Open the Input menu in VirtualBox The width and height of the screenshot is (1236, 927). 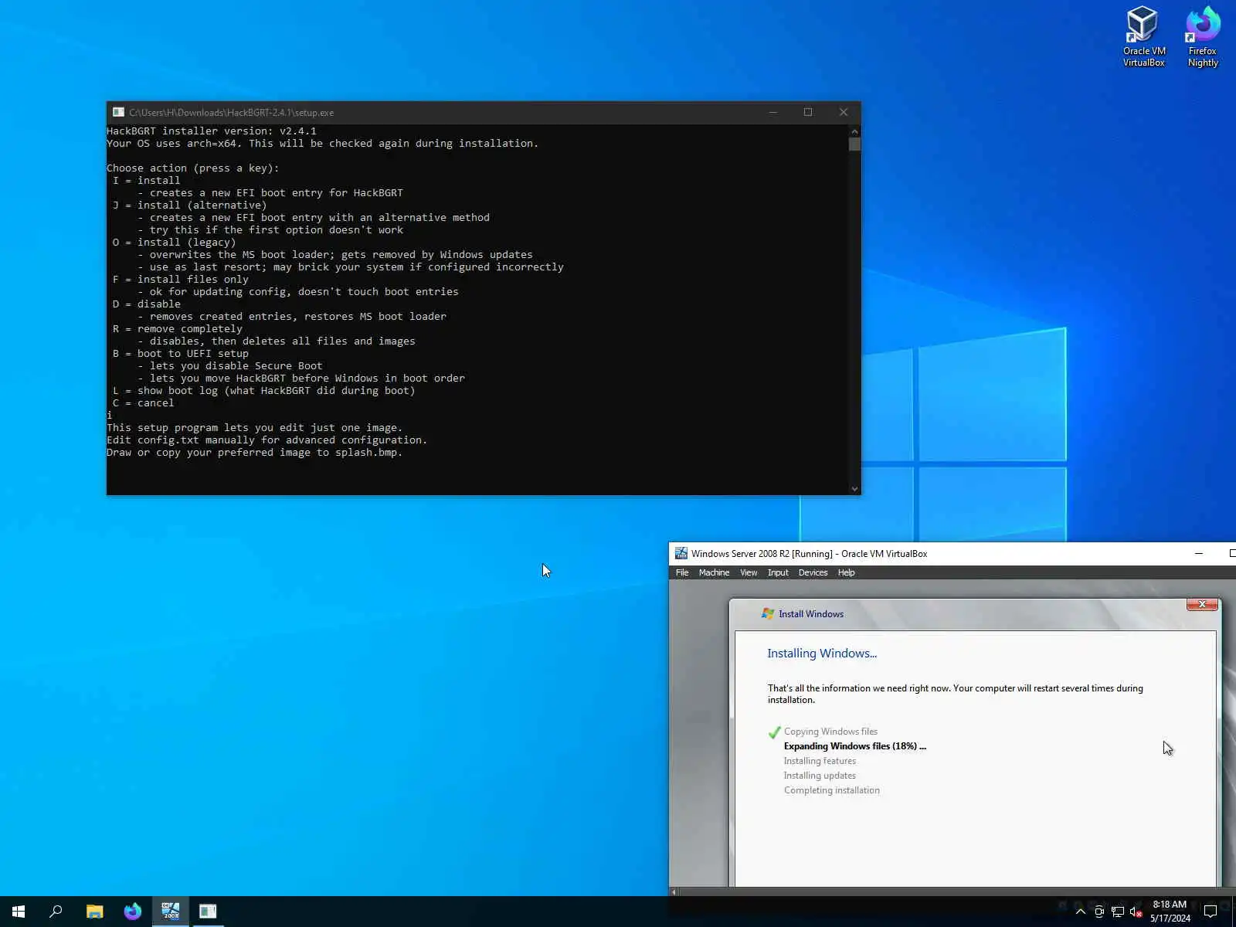778,572
